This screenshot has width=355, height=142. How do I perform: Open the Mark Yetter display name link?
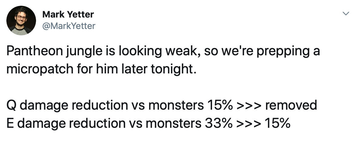point(68,14)
